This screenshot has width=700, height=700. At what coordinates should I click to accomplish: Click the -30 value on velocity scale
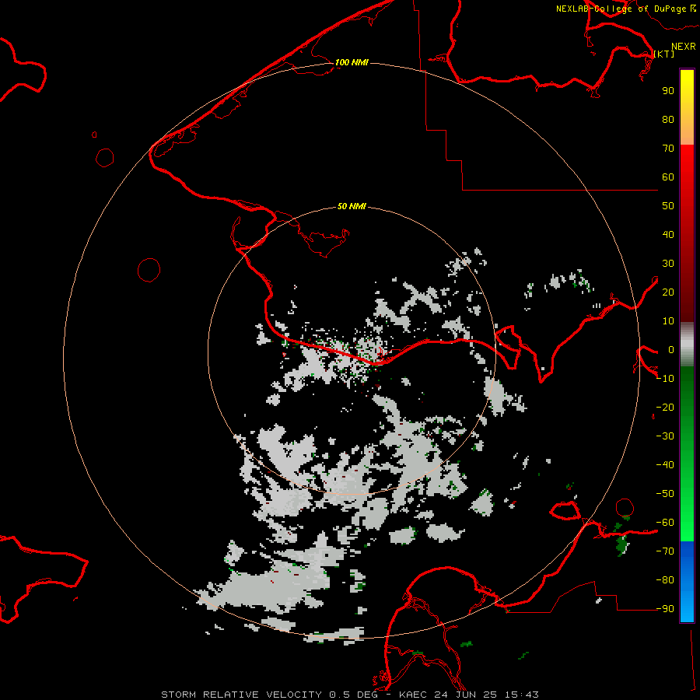point(665,436)
